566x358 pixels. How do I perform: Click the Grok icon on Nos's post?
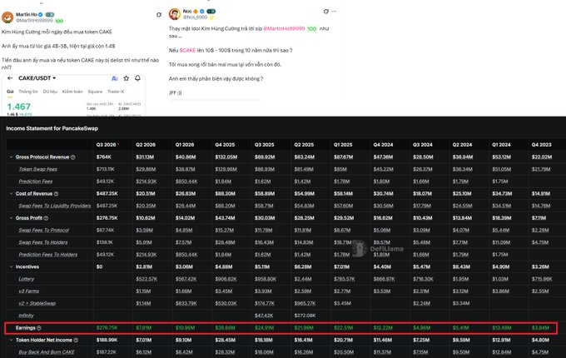point(326,12)
